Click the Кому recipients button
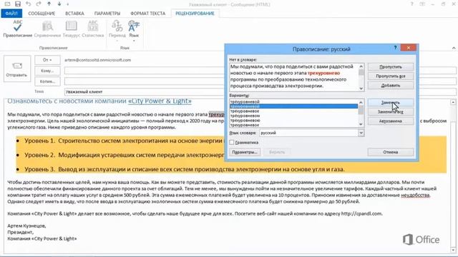The height and width of the screenshot is (257, 458). point(47,71)
